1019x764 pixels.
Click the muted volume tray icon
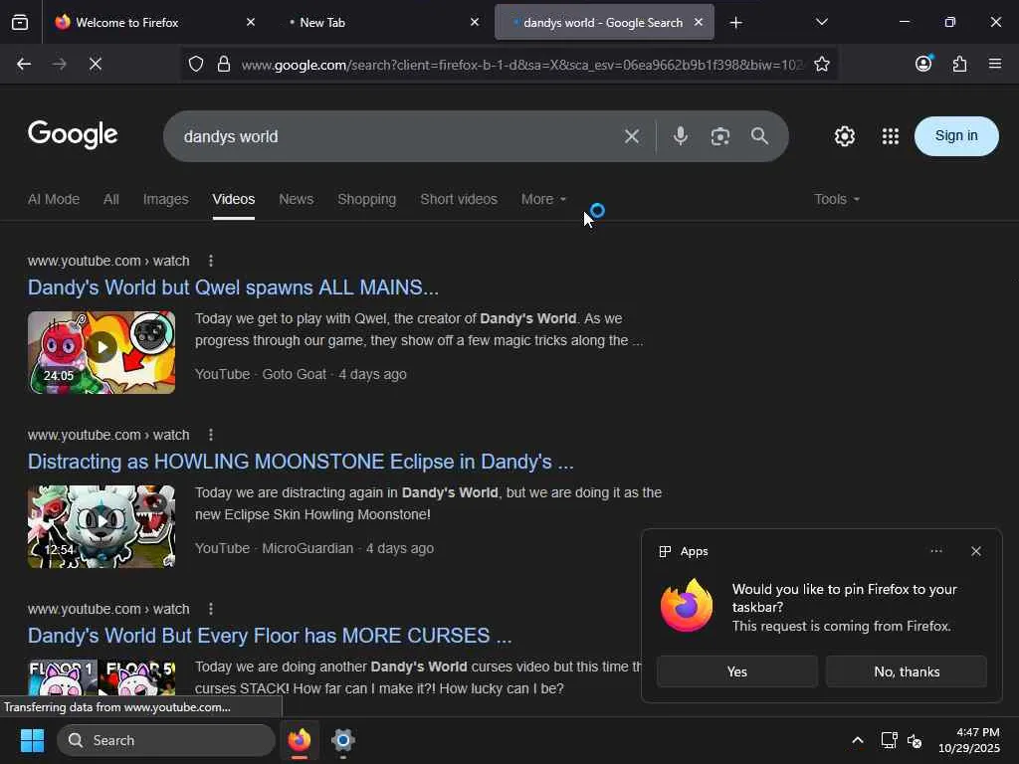click(915, 740)
